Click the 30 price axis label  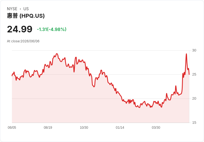pyautogui.click(x=194, y=50)
